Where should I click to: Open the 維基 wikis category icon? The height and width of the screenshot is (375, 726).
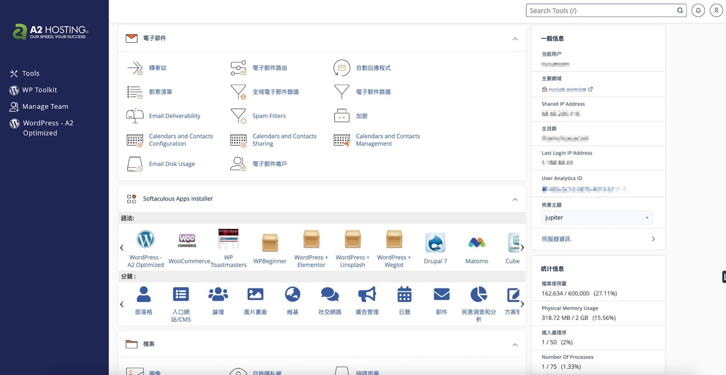(293, 294)
